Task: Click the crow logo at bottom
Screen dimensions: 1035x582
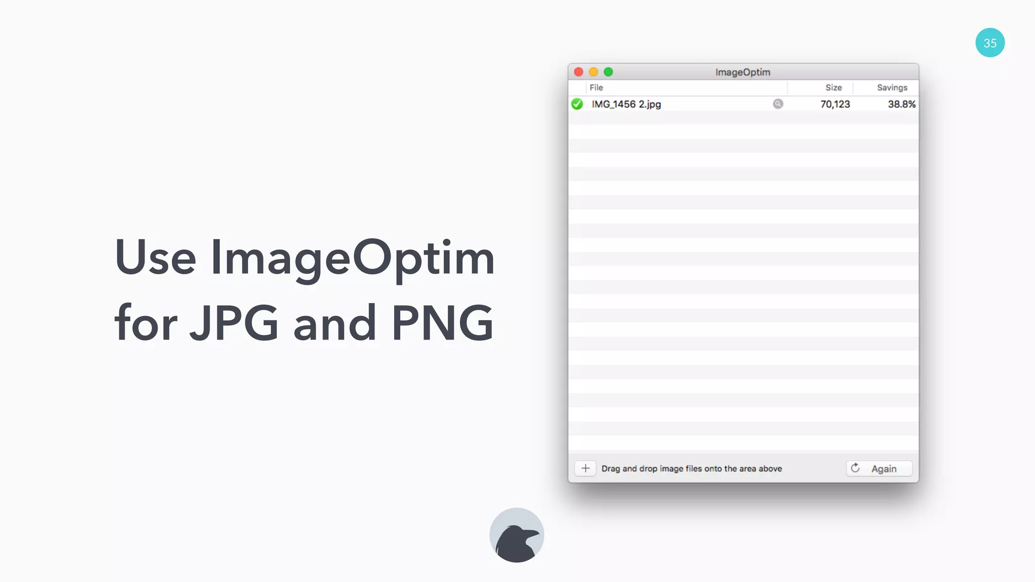Action: pos(516,535)
